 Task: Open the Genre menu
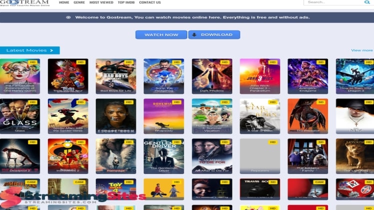tap(79, 2)
